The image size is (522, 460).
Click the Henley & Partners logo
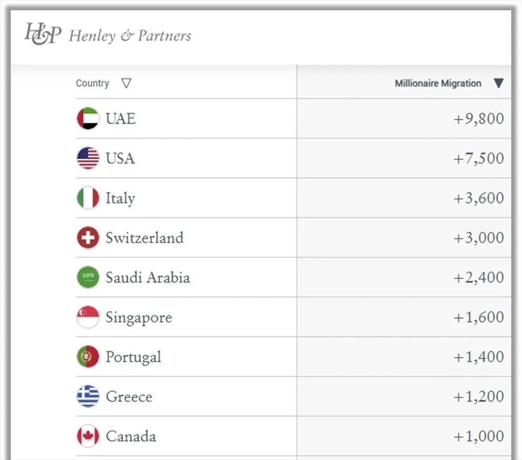click(x=43, y=34)
